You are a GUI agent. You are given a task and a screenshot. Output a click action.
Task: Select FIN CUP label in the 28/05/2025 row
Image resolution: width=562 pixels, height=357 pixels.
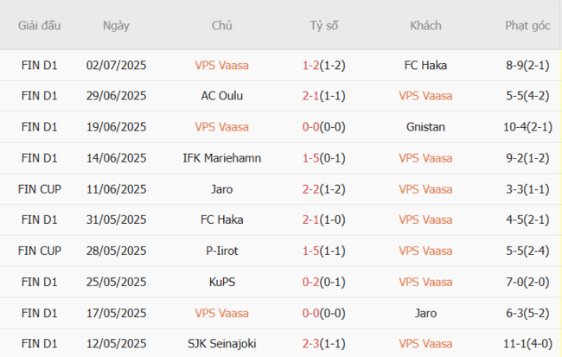coord(40,252)
